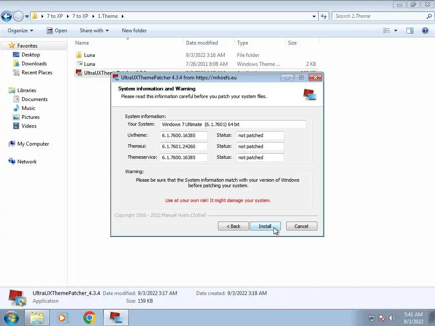Open the Music library

tap(28, 108)
